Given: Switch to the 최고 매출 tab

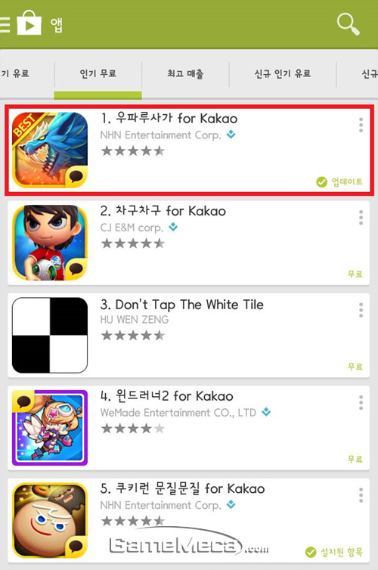Looking at the screenshot, I should 185,74.
